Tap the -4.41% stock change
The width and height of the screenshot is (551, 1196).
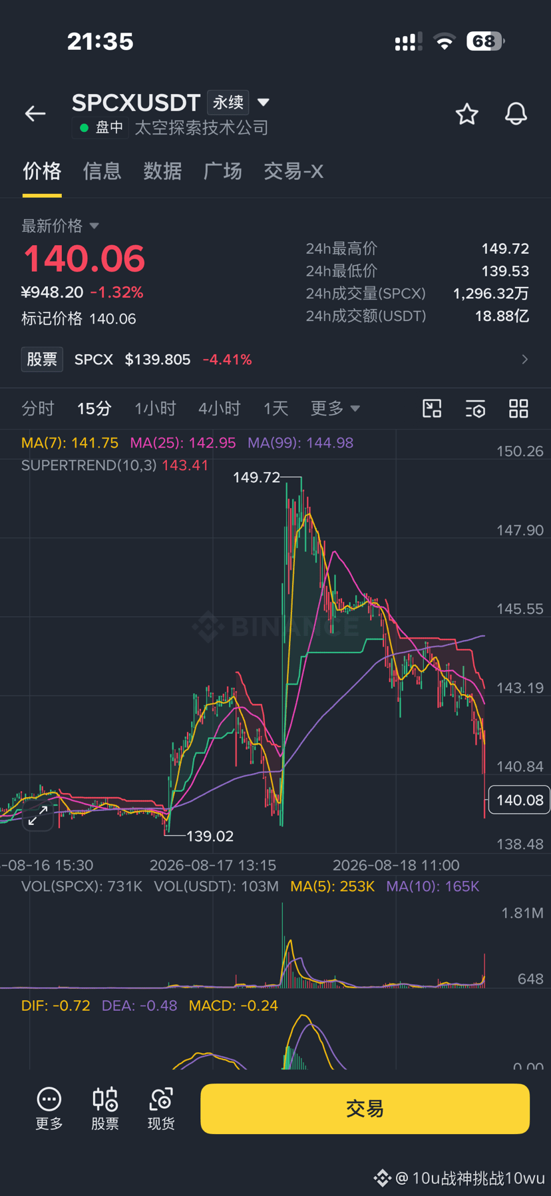(x=227, y=360)
